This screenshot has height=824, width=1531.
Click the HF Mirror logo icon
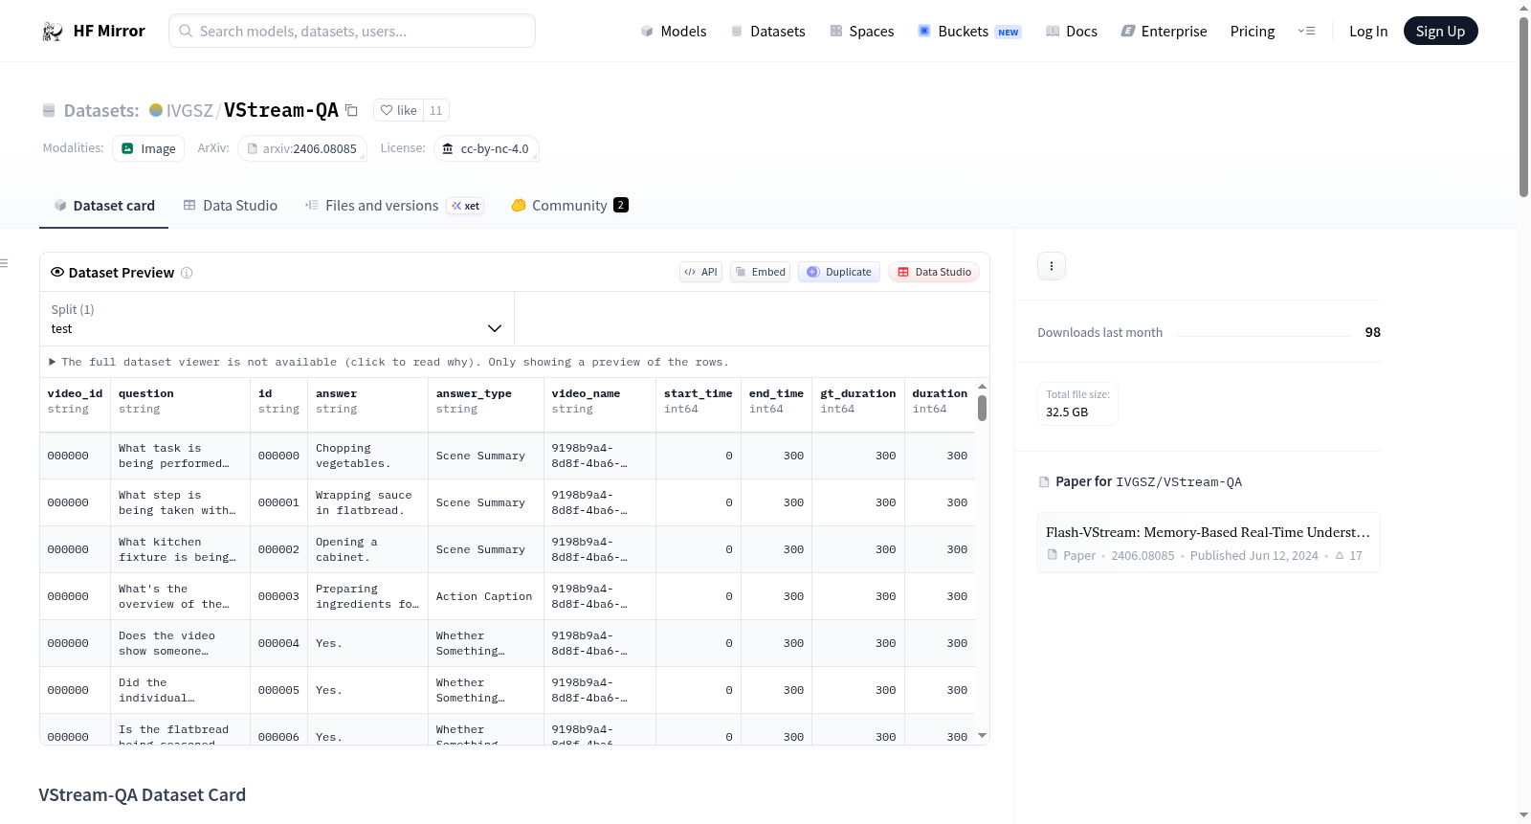(x=53, y=32)
